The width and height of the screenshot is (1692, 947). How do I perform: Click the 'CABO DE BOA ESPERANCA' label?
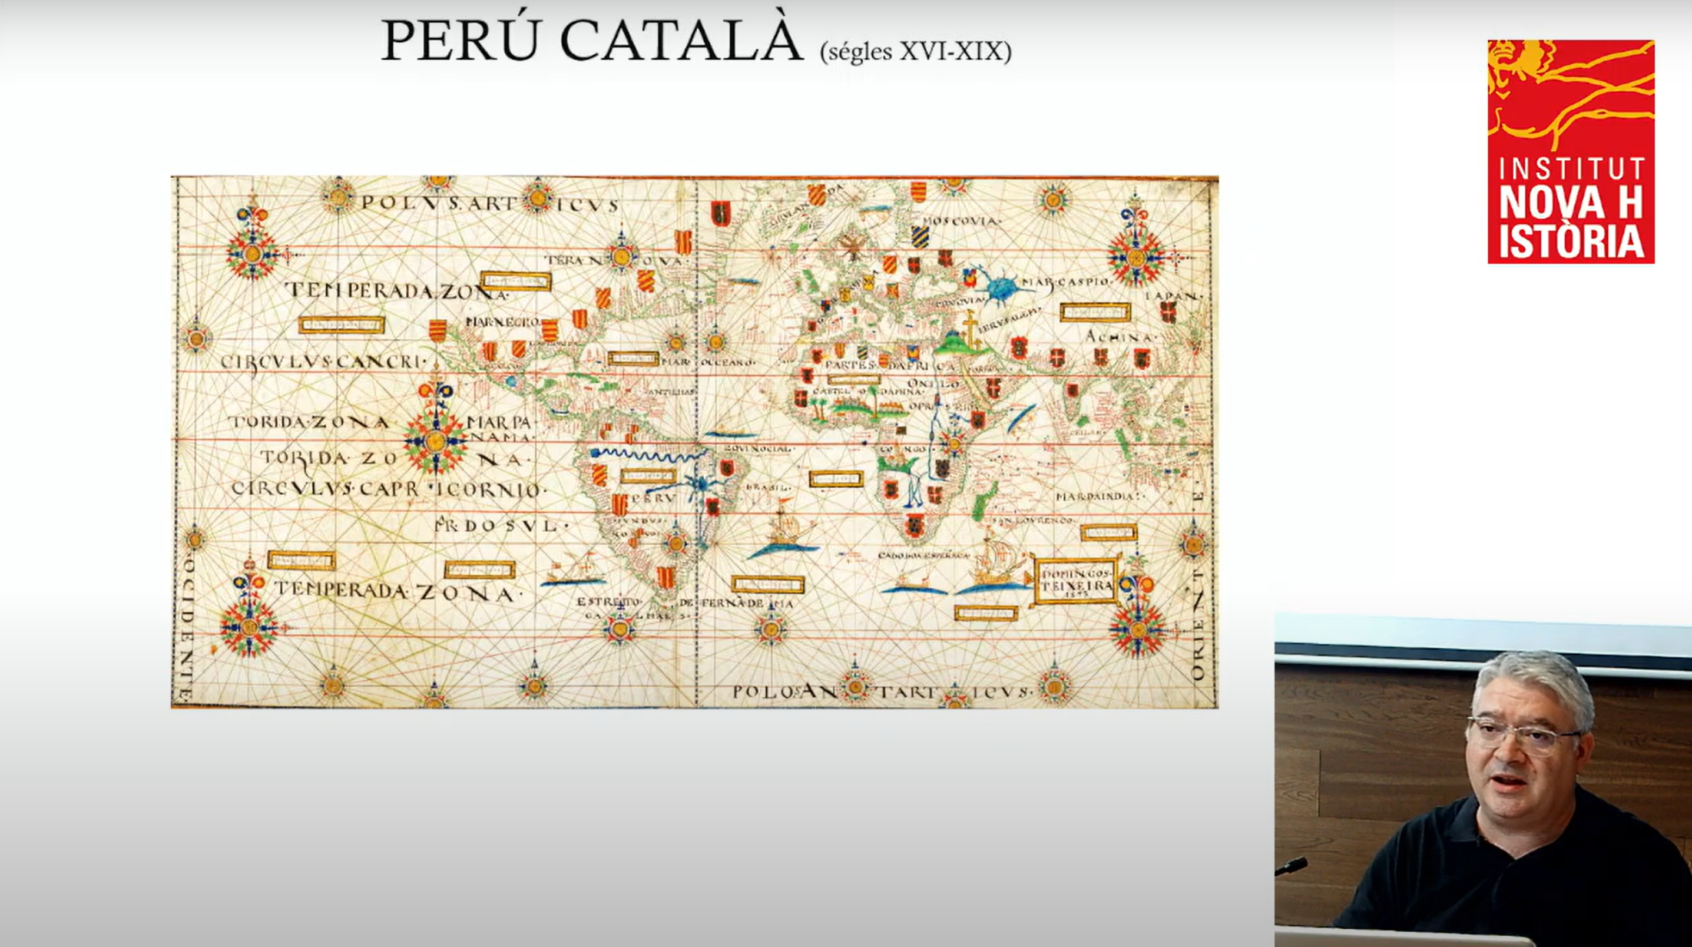(x=924, y=555)
